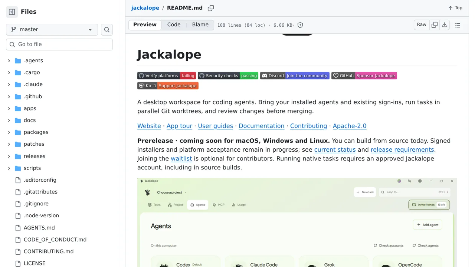Collapse the file tree side panel
The width and height of the screenshot is (475, 267).
point(12,12)
